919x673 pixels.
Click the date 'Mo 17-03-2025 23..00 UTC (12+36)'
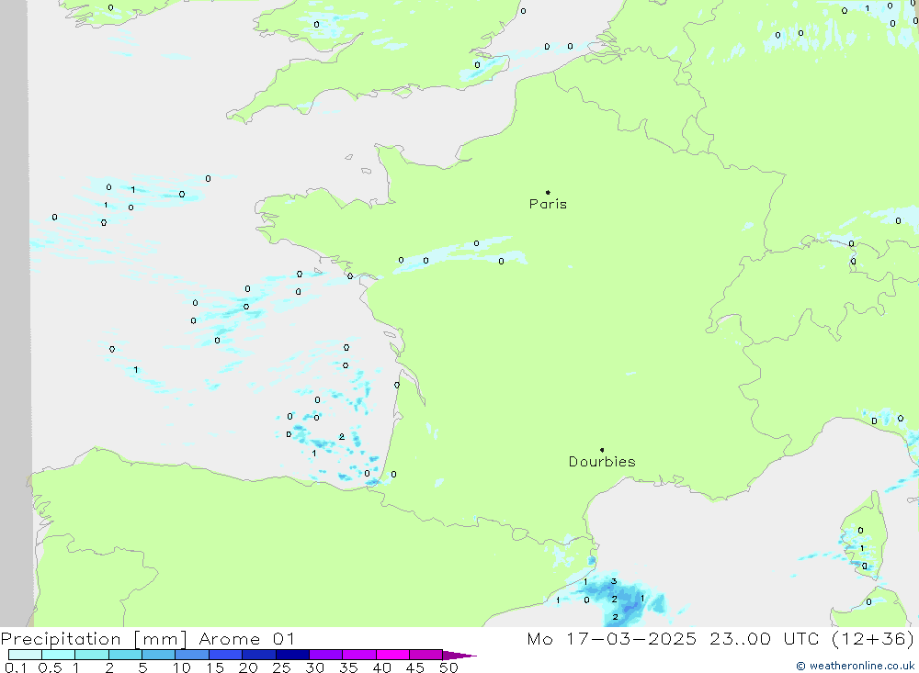(720, 638)
